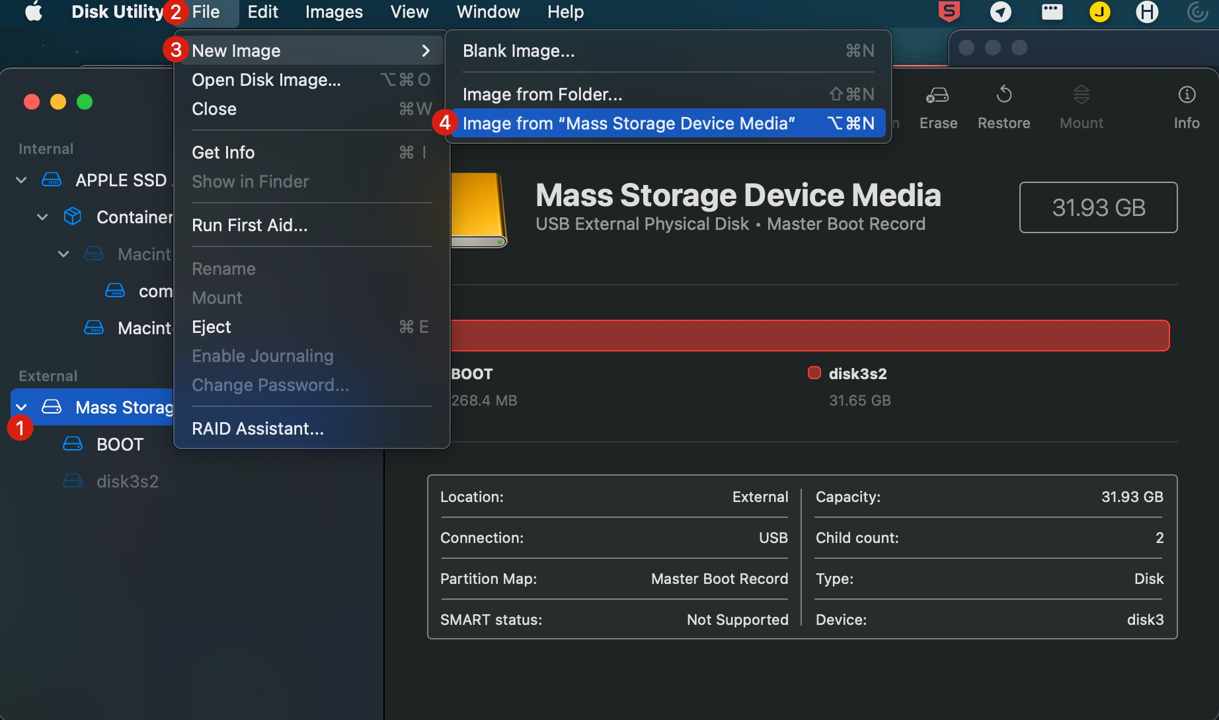
Task: Choose Run First Aid… menu item
Action: [311, 225]
